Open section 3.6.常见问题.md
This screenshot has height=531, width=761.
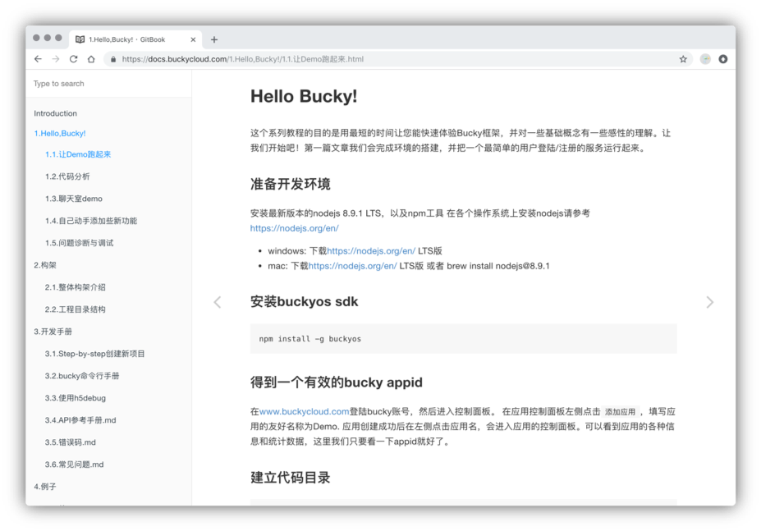pyautogui.click(x=74, y=465)
